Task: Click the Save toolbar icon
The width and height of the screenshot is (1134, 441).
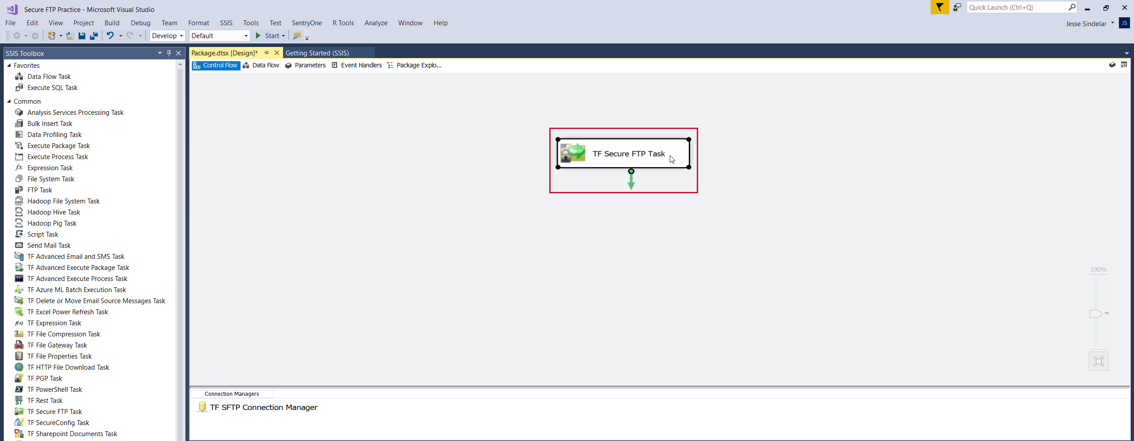Action: coord(82,36)
